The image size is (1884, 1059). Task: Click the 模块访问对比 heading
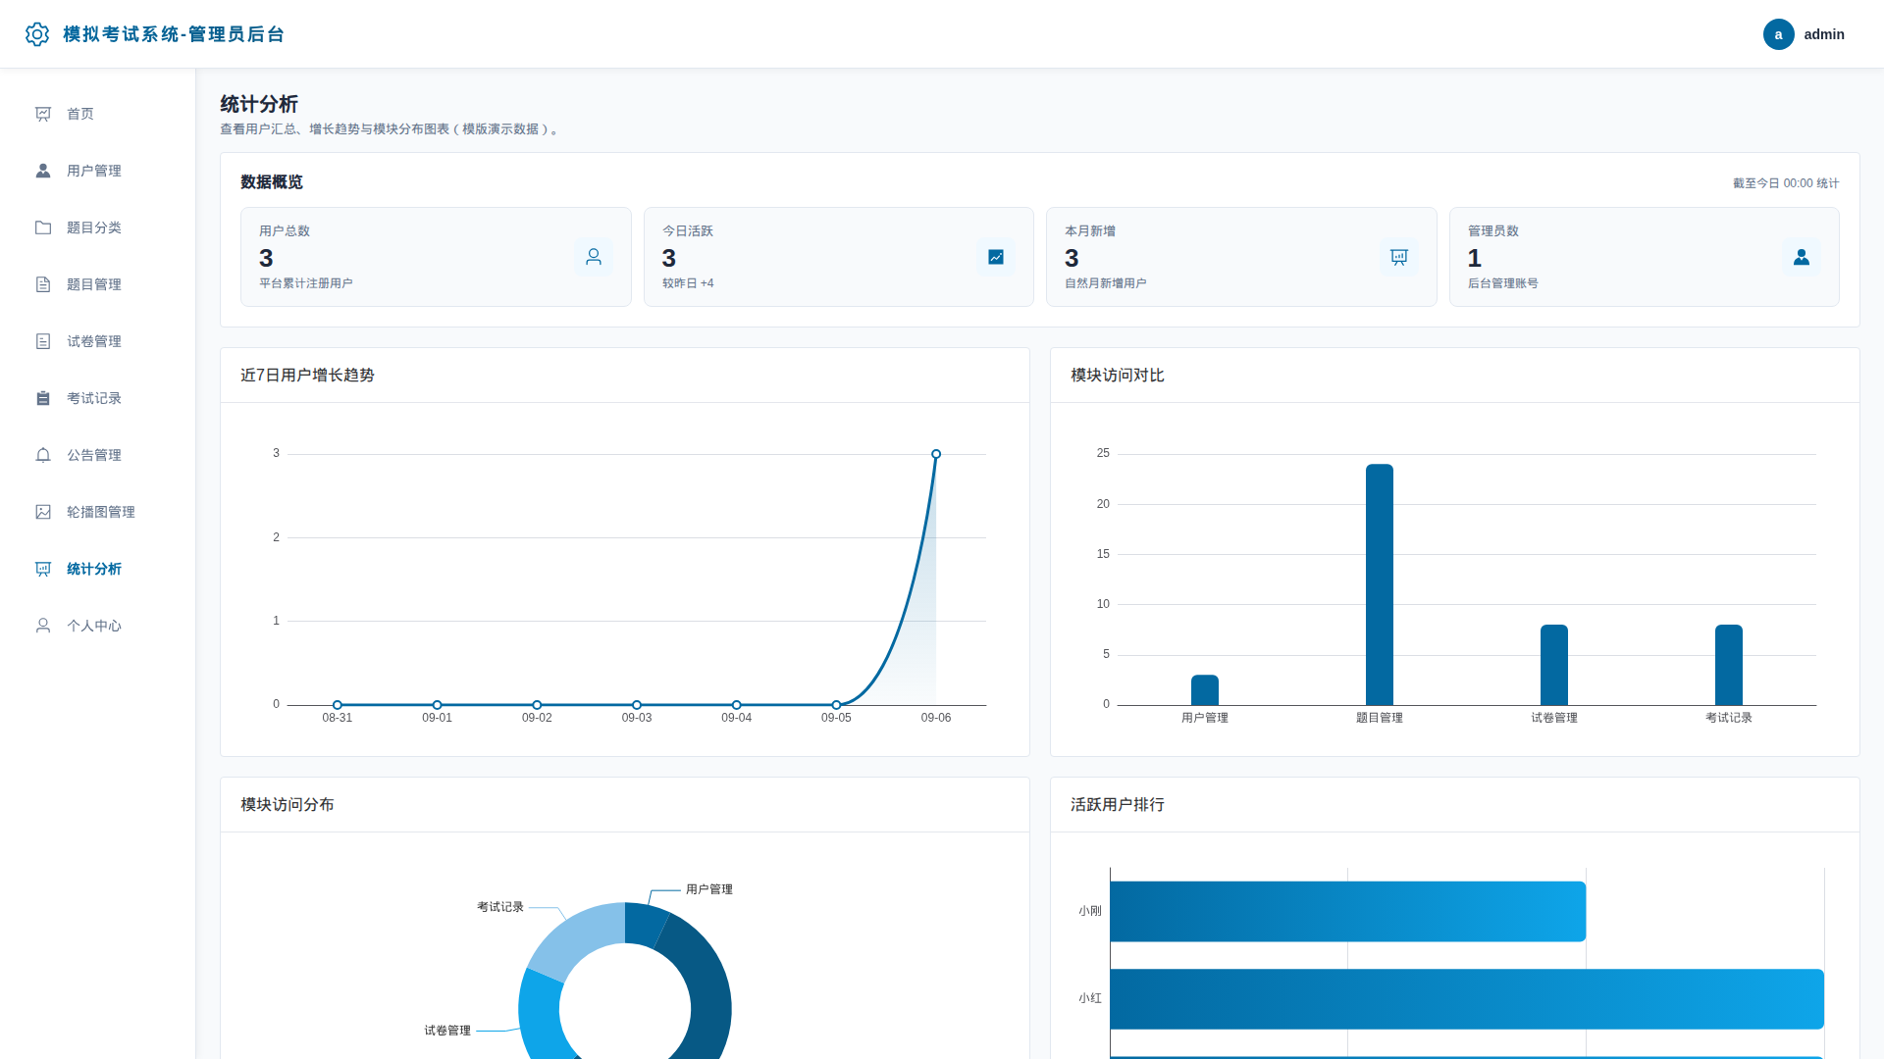pyautogui.click(x=1118, y=376)
